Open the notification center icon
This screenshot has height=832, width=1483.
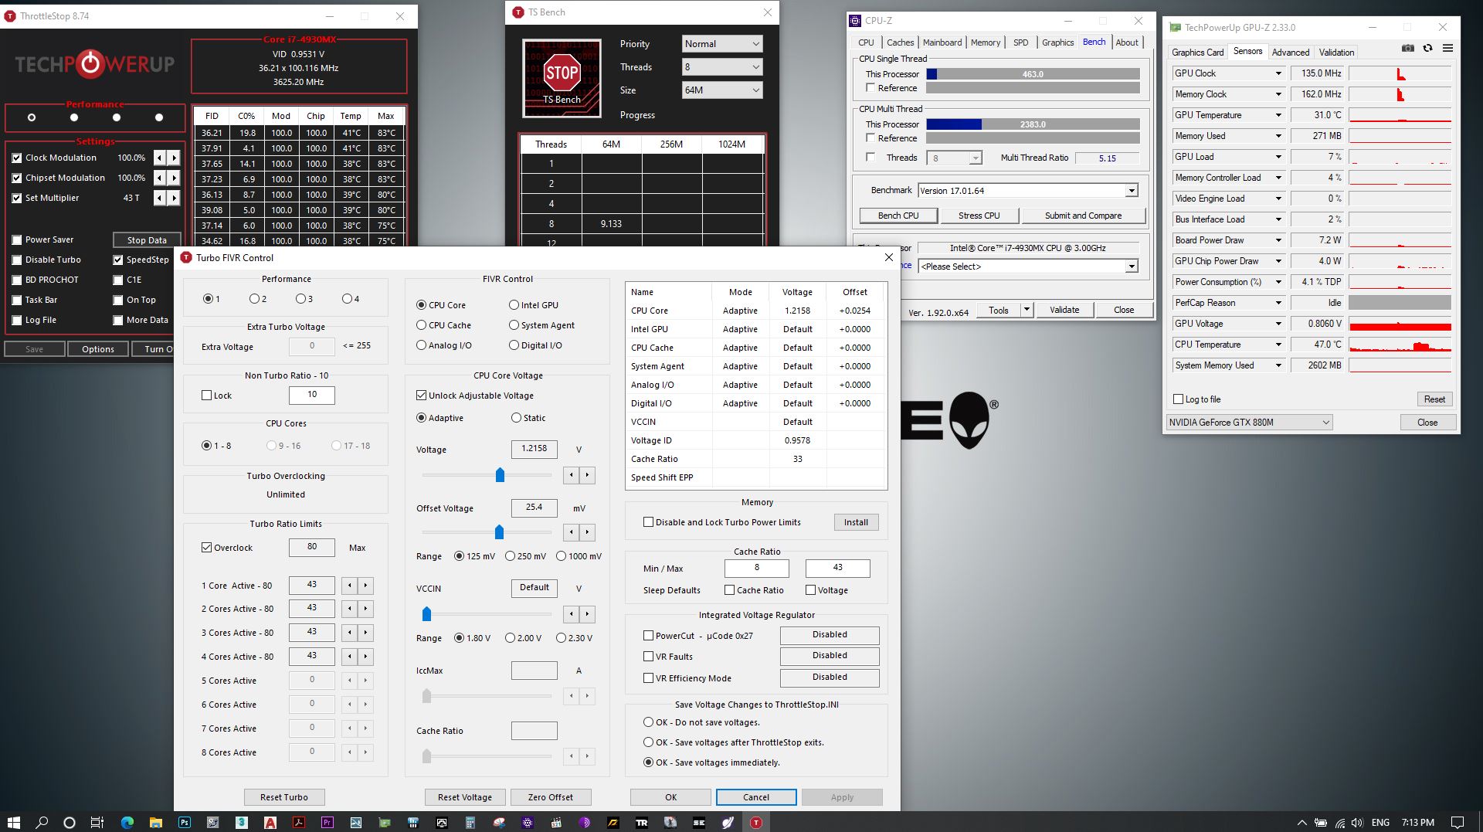pos(1458,822)
